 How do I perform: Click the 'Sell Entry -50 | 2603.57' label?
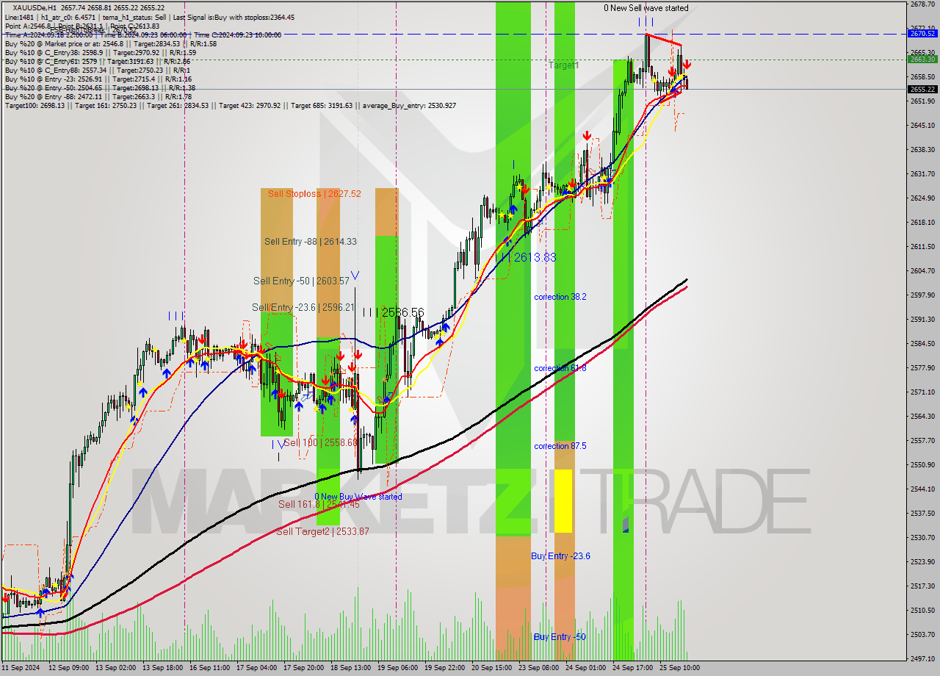point(301,281)
